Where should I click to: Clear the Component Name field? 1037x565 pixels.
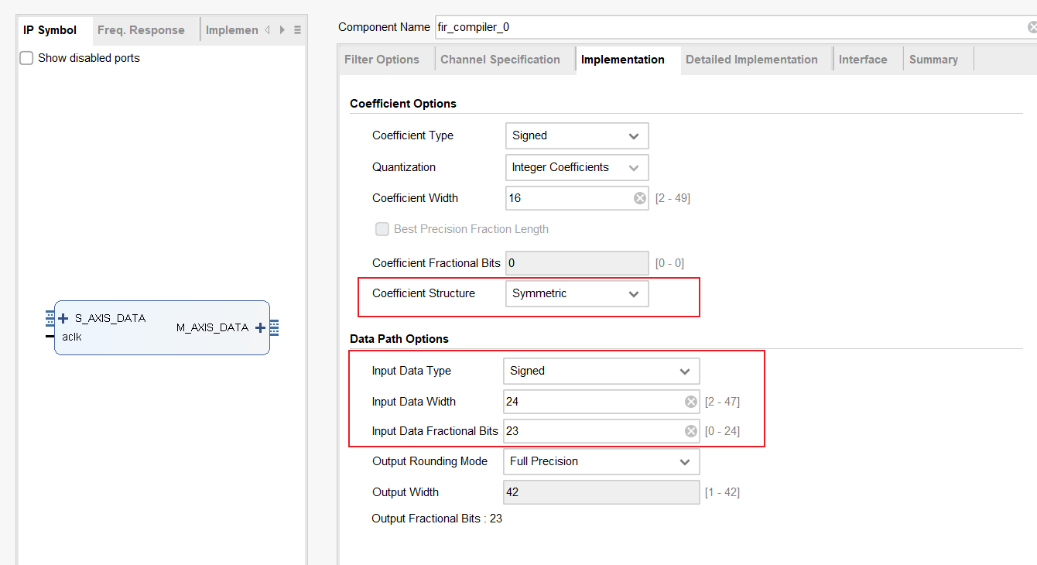(x=1032, y=27)
